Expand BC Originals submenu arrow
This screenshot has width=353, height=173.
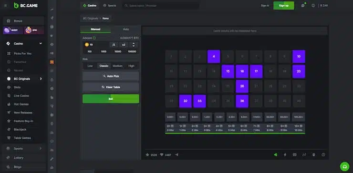41,79
